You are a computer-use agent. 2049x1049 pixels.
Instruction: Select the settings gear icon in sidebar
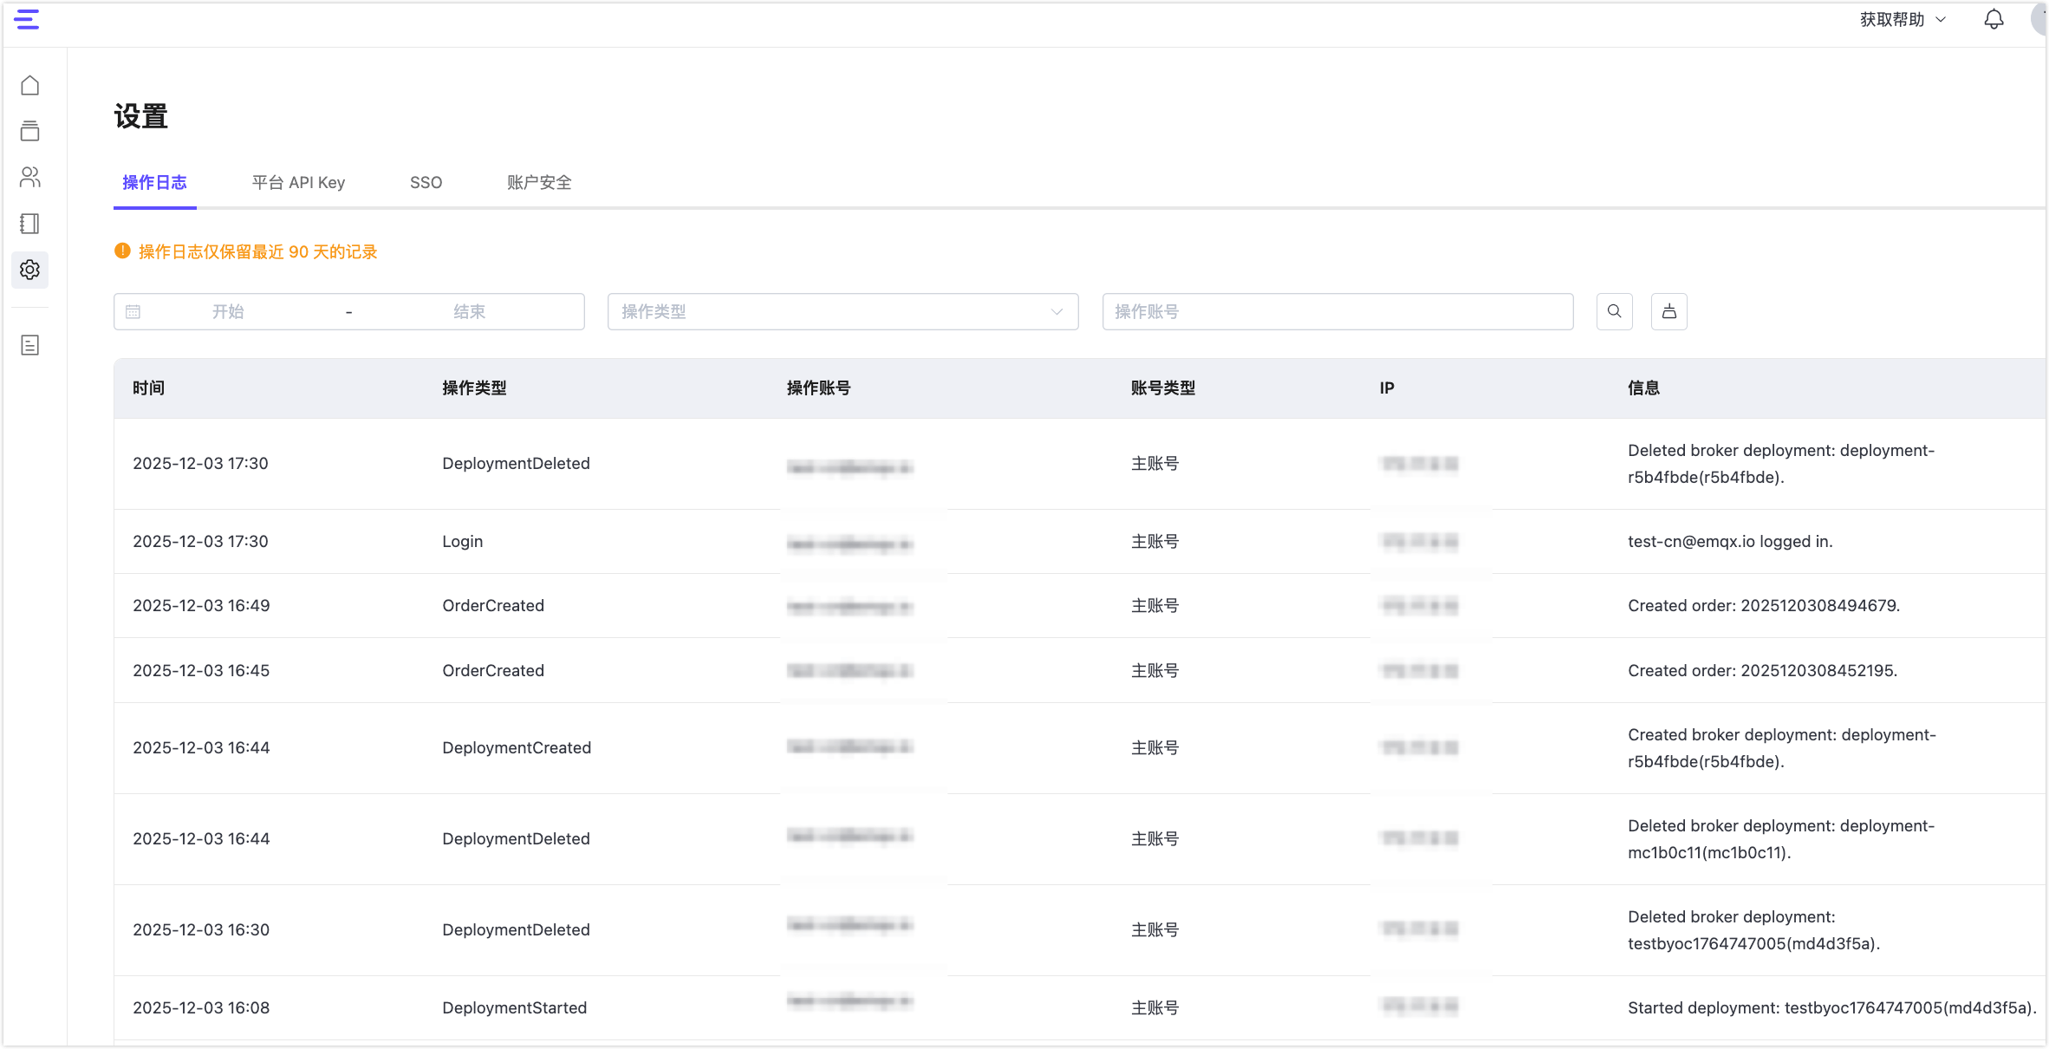click(x=29, y=270)
